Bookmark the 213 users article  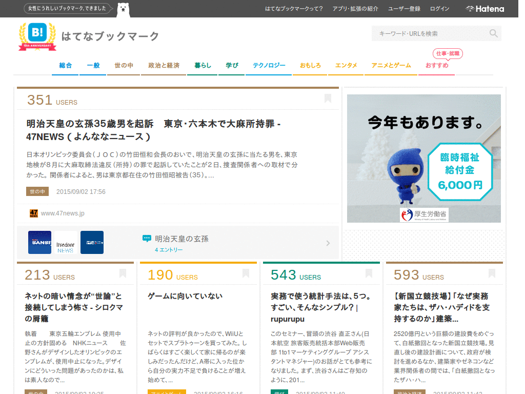coord(123,273)
